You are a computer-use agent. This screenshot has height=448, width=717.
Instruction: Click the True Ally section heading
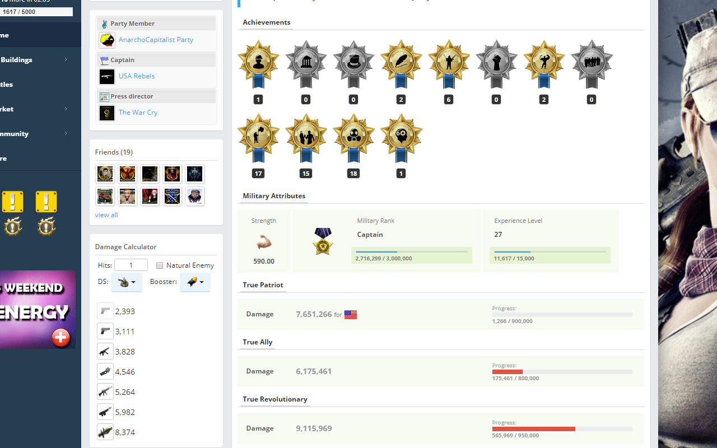(x=258, y=342)
